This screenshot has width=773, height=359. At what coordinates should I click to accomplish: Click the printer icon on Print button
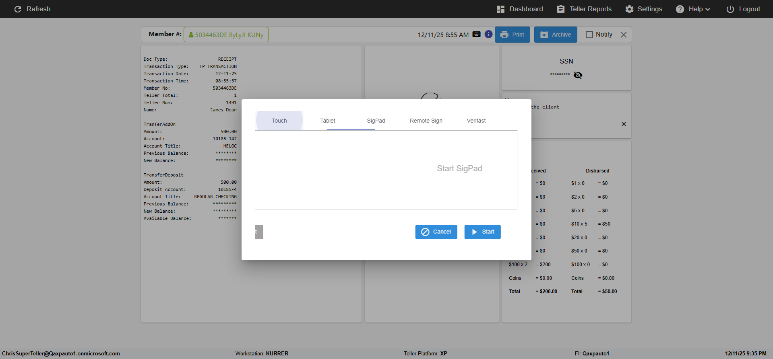click(x=504, y=35)
